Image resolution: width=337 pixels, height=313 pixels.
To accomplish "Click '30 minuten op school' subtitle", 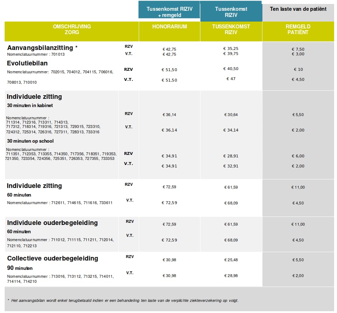I will [30, 141].
